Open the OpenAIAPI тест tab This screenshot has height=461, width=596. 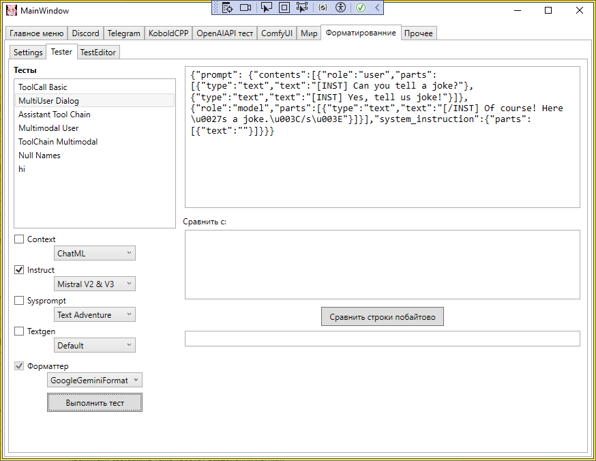(x=224, y=33)
